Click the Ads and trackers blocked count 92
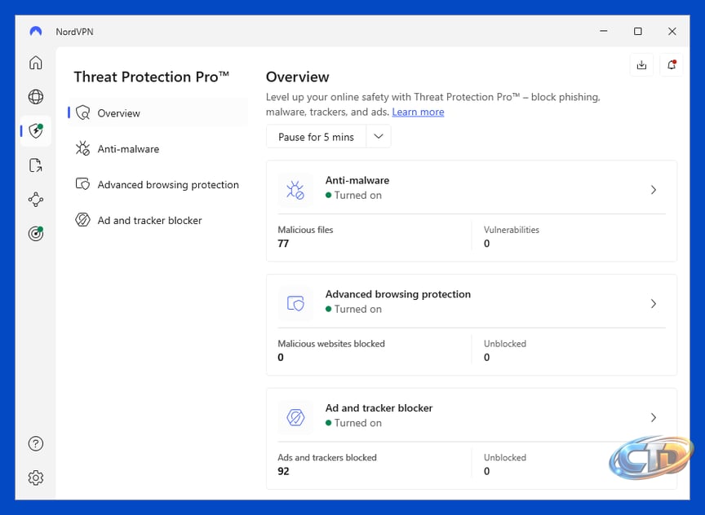The width and height of the screenshot is (705, 515). 283,471
